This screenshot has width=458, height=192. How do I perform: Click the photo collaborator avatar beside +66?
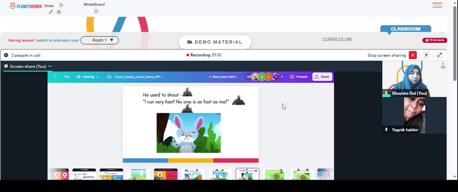point(255,77)
